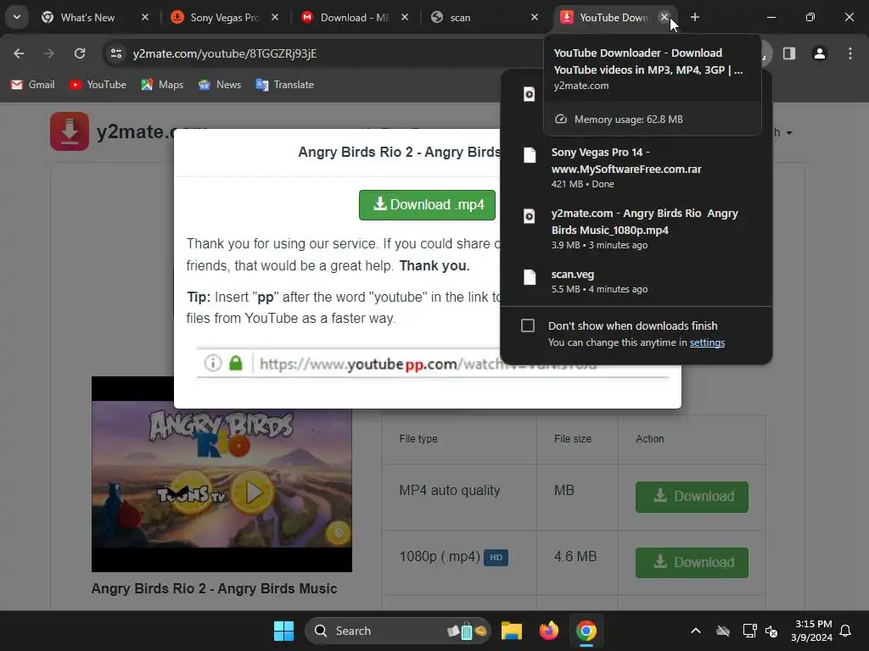869x651 pixels.
Task: Close the What's New tab
Action: (144, 17)
